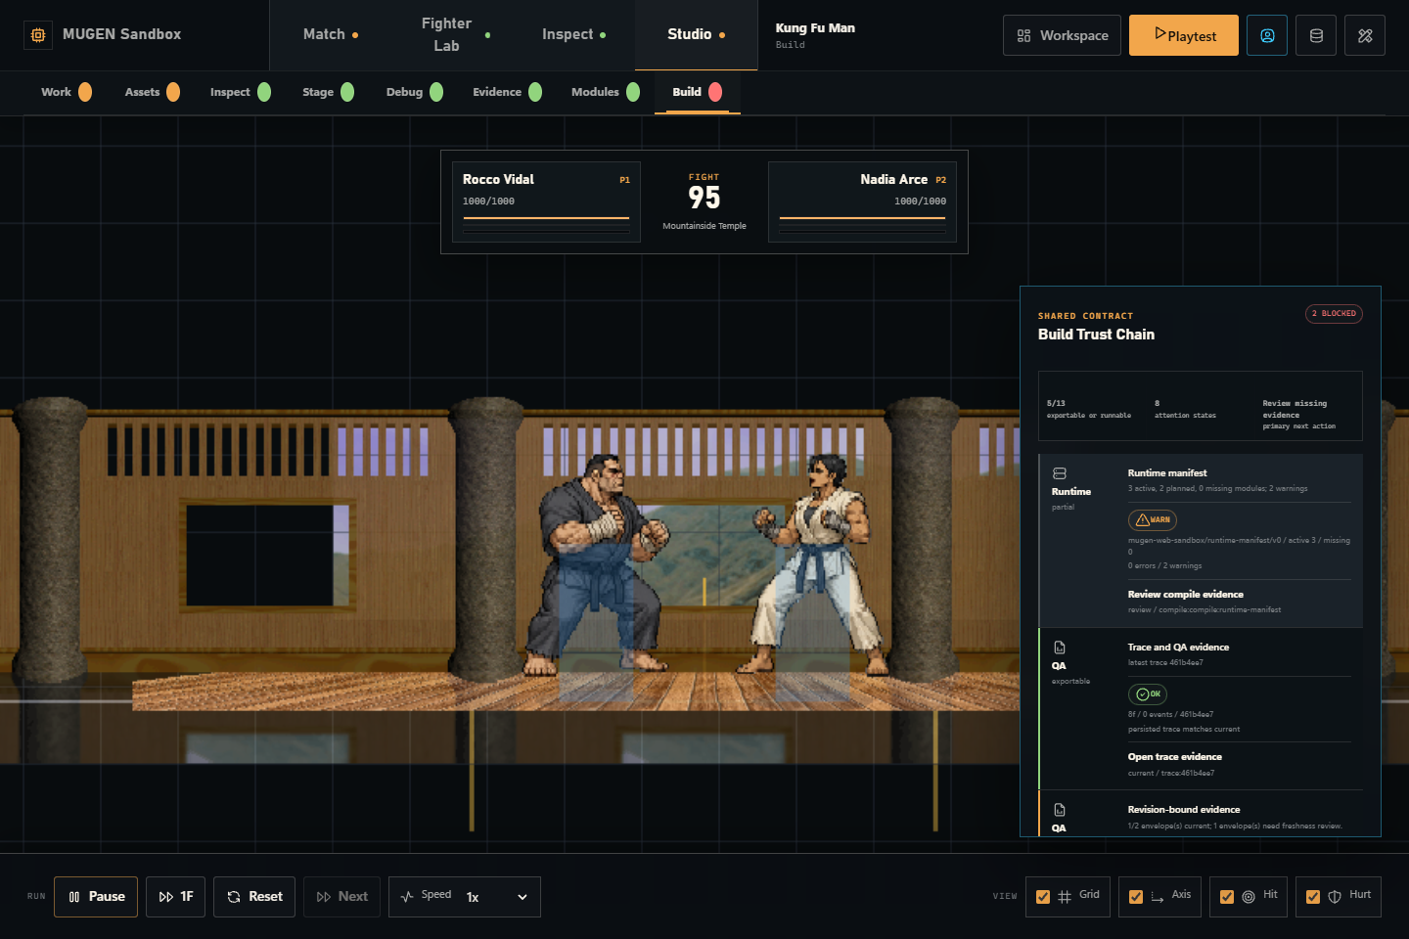Toggle the Grid overlay checkbox
Image resolution: width=1409 pixels, height=939 pixels.
[1043, 897]
